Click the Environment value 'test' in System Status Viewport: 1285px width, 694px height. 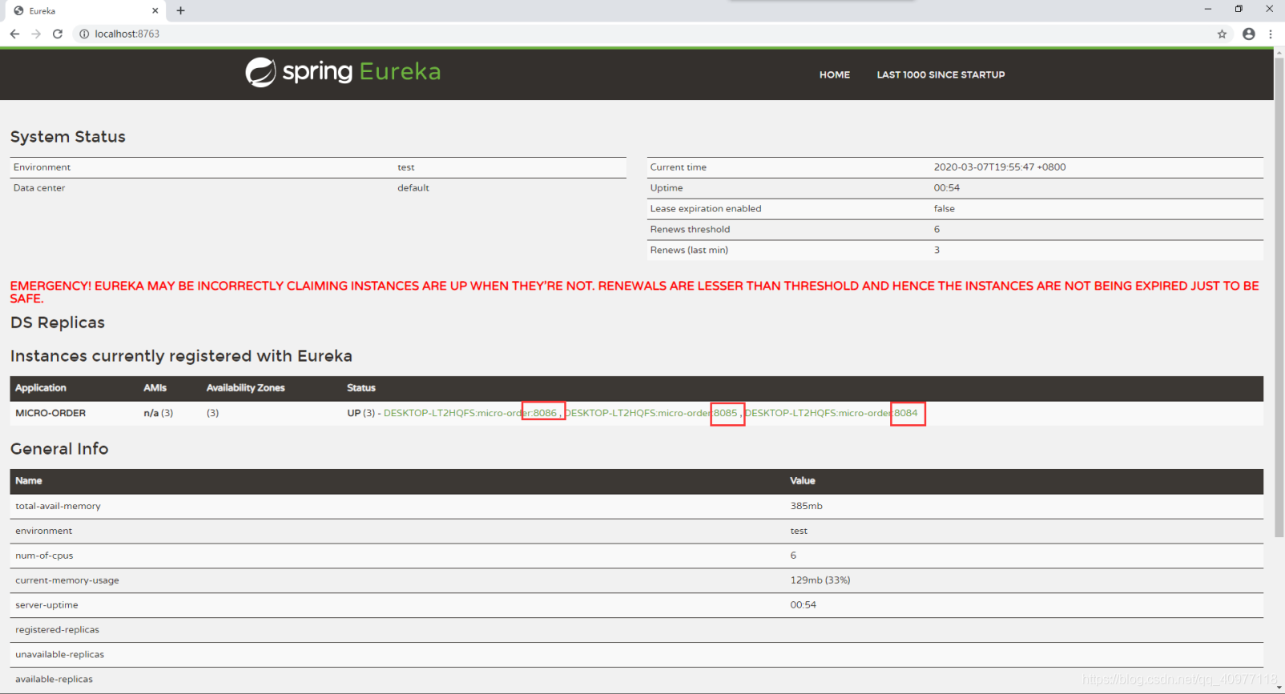tap(406, 167)
